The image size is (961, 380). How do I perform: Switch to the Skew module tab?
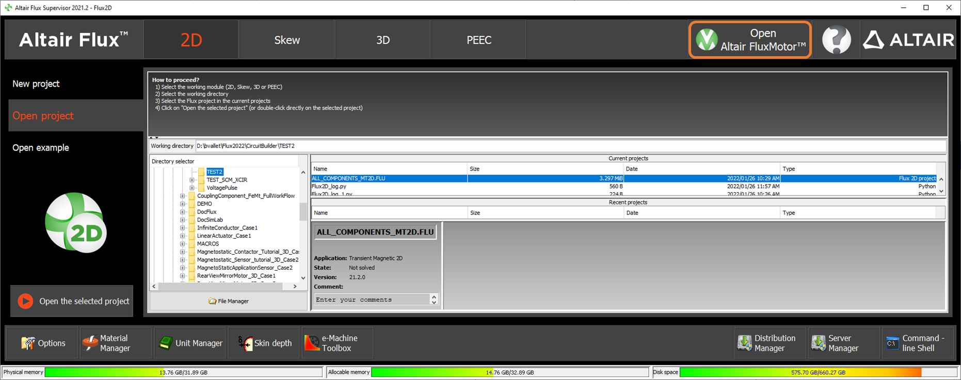coord(286,40)
